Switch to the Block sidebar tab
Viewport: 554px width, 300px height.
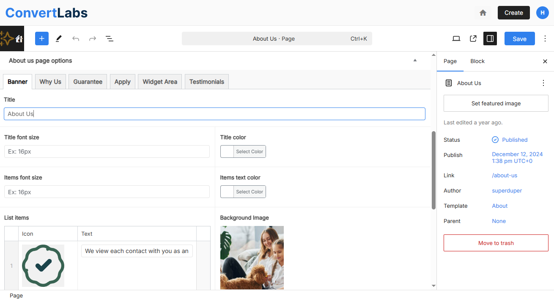pos(477,61)
